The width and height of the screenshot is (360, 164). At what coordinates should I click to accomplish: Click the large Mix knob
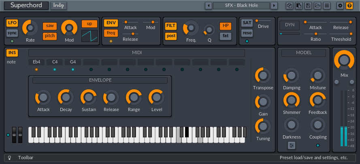point(344,60)
